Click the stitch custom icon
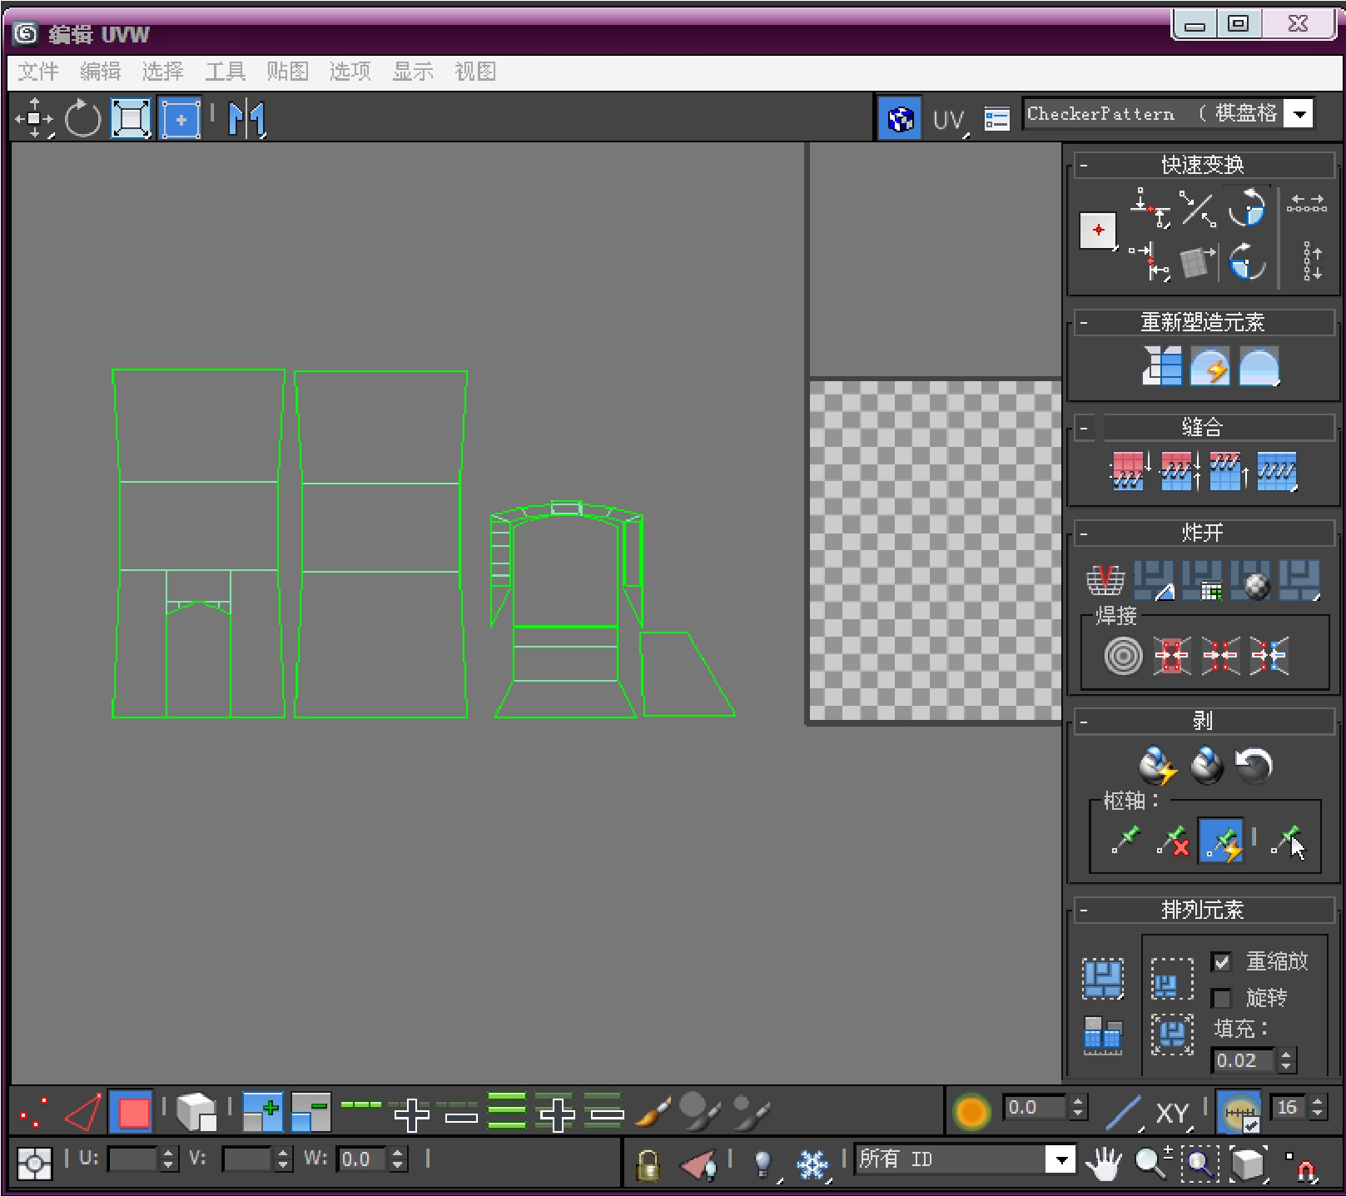This screenshot has height=1196, width=1346. coord(1276,471)
